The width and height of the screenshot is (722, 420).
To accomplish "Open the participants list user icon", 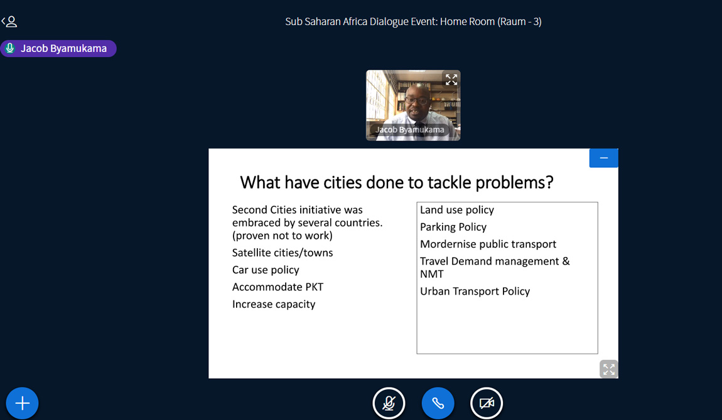I will click(x=9, y=21).
